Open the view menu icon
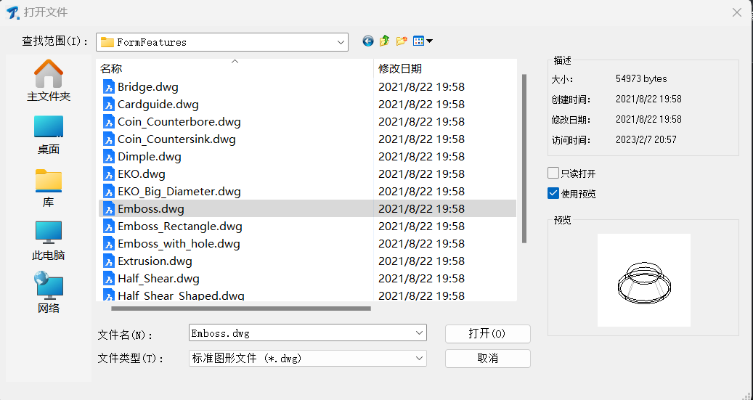The height and width of the screenshot is (400, 753). [422, 41]
